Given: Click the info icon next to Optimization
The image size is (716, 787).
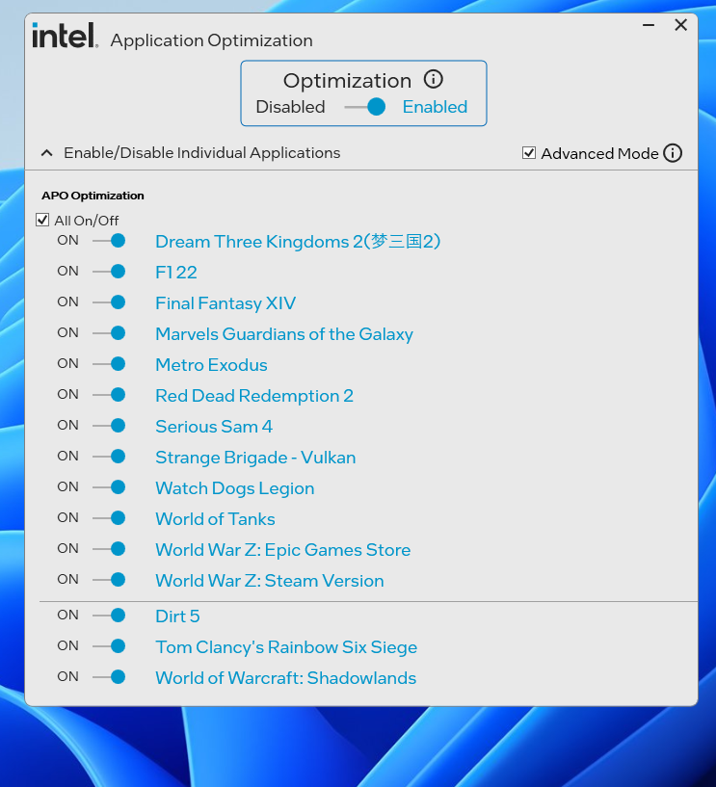Looking at the screenshot, I should (x=434, y=80).
